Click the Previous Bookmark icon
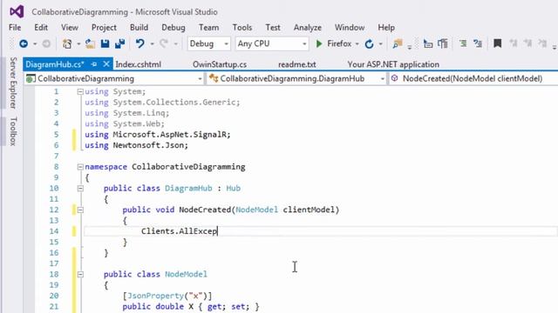558x313 pixels. pyautogui.click(x=513, y=43)
